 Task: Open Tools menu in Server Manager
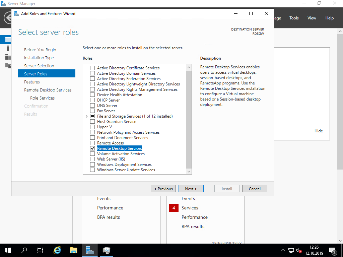(294, 18)
